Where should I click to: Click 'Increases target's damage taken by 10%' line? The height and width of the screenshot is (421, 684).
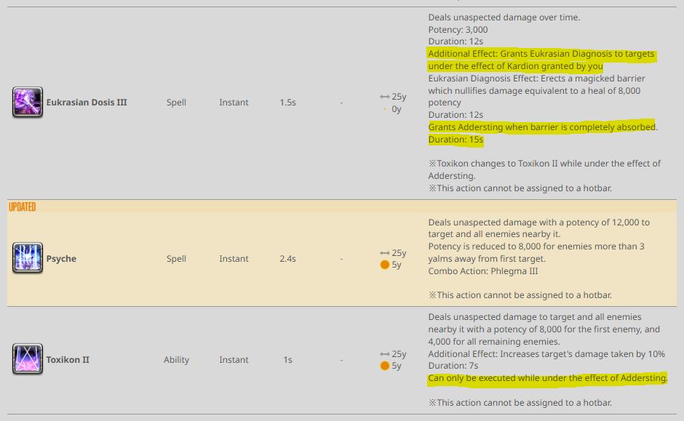click(546, 354)
